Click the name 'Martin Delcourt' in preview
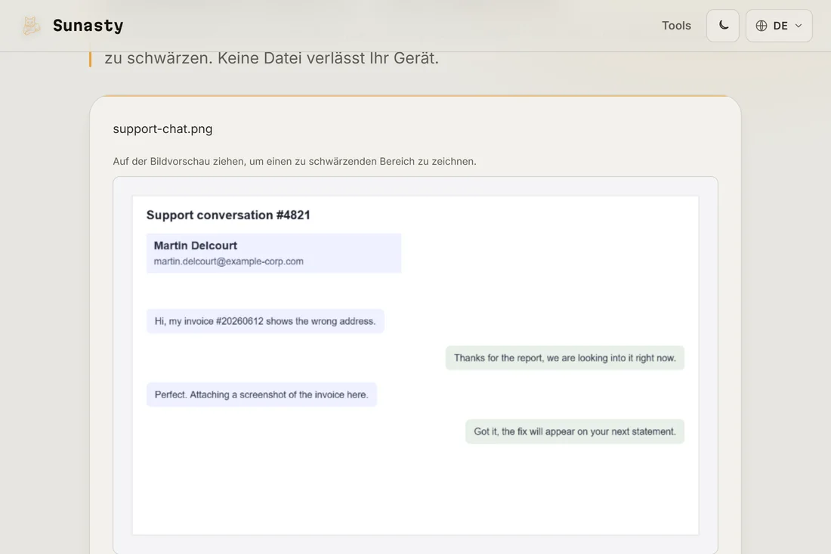The width and height of the screenshot is (831, 554). [x=196, y=246]
